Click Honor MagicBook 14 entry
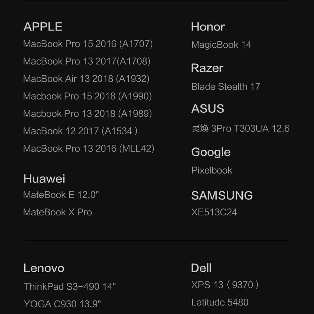 click(x=221, y=45)
